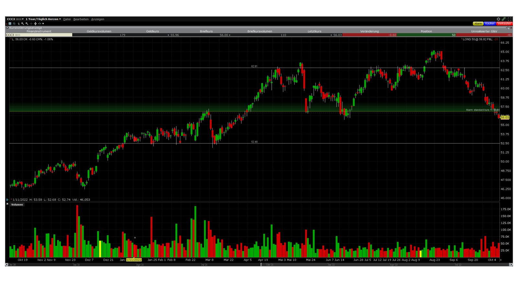The image size is (518, 291).
Task: Open the Datei menu
Action: 67,19
